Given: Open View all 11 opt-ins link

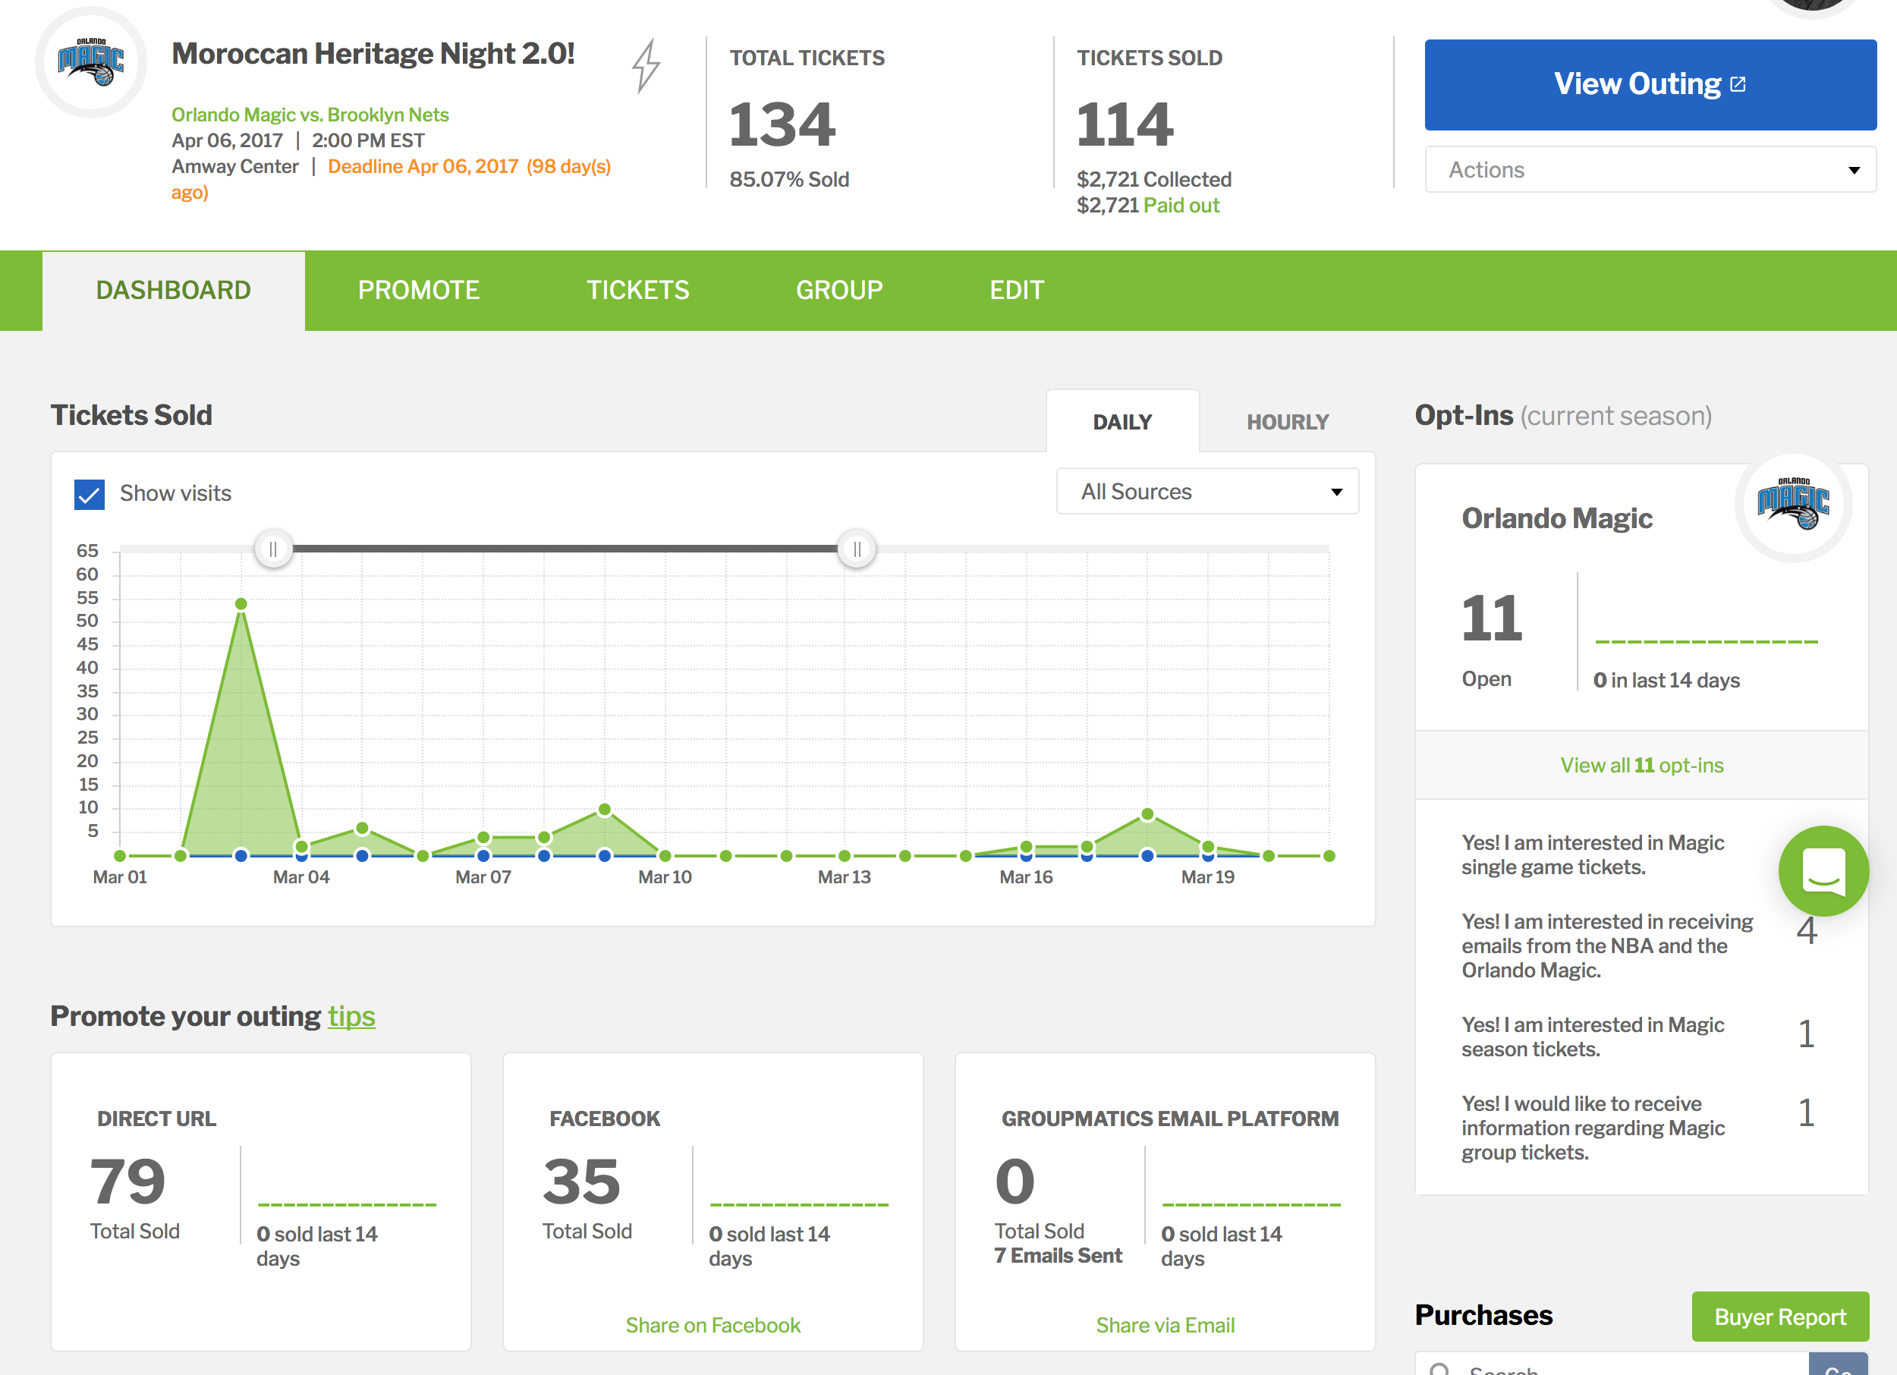Looking at the screenshot, I should [1641, 766].
